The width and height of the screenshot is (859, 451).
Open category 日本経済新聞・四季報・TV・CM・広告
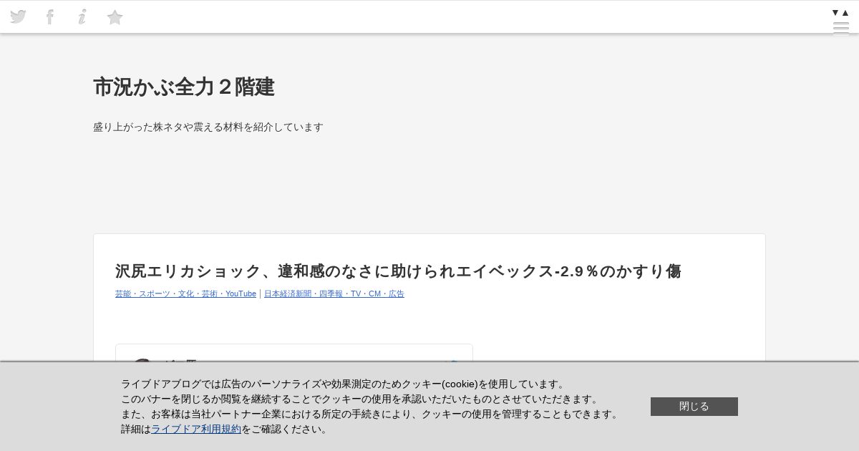tap(334, 294)
